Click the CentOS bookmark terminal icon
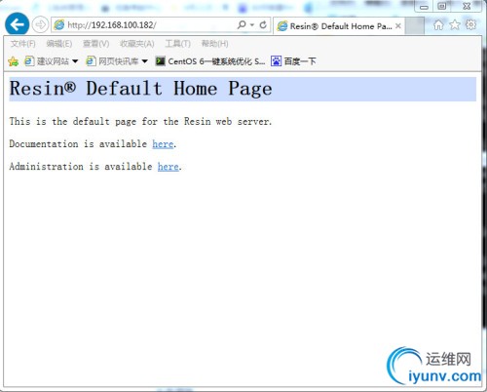Image resolution: width=487 pixels, height=392 pixels. 160,61
